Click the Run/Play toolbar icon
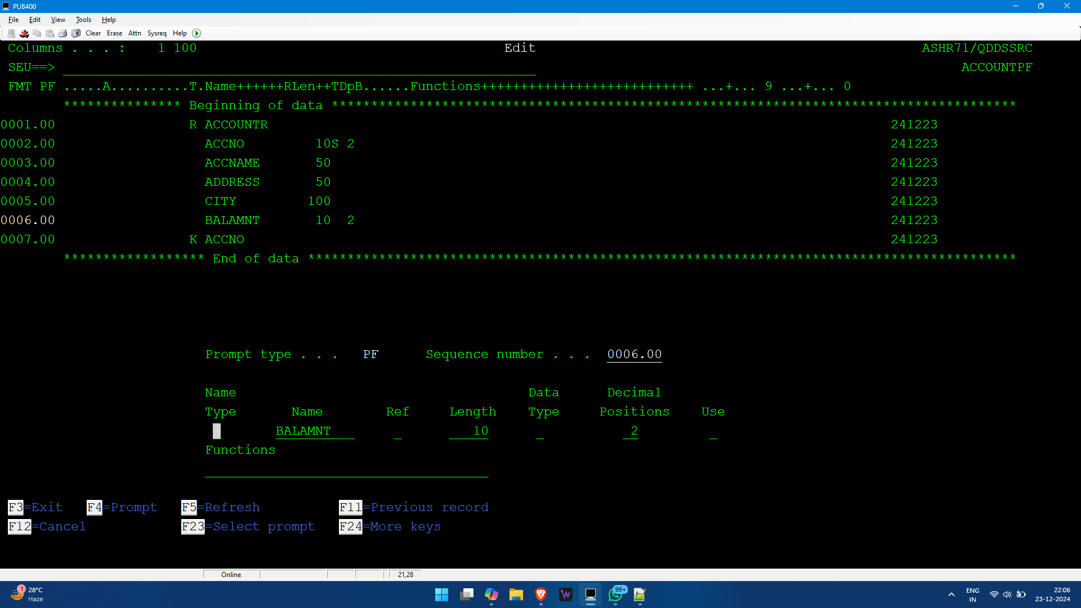 pos(196,33)
